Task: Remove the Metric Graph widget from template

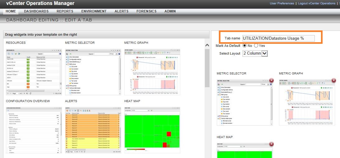Action: (334, 80)
